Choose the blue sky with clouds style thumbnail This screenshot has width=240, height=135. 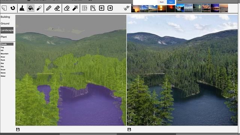pyautogui.click(x=144, y=8)
